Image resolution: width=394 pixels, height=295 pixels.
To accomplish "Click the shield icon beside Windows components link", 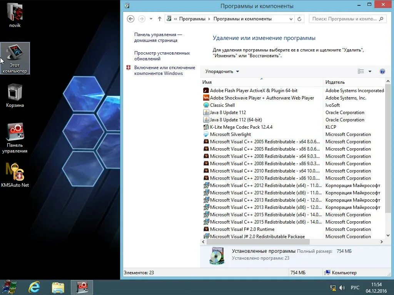I will 128,68.
